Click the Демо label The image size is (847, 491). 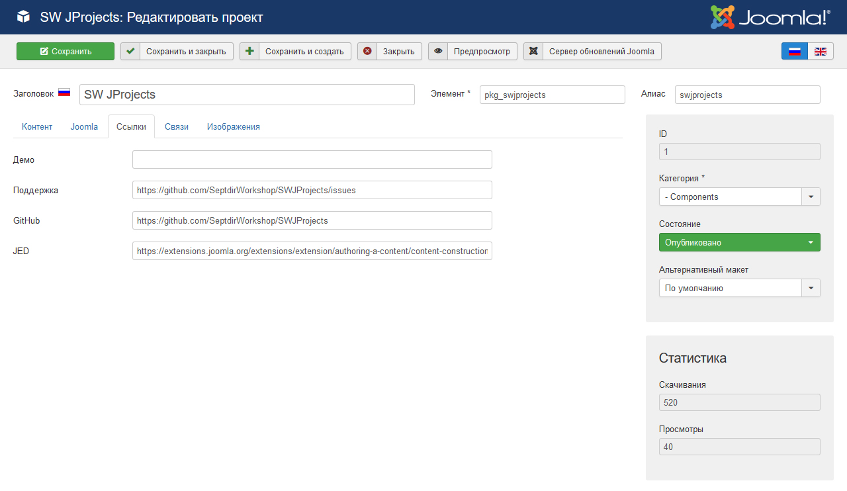24,159
